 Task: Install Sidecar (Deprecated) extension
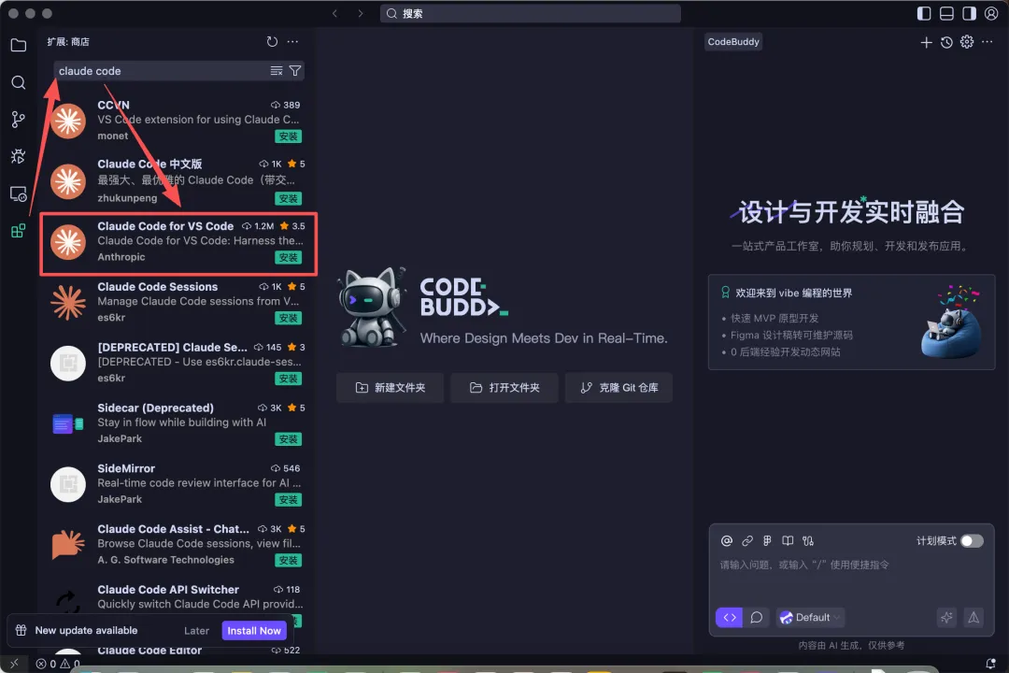(289, 439)
